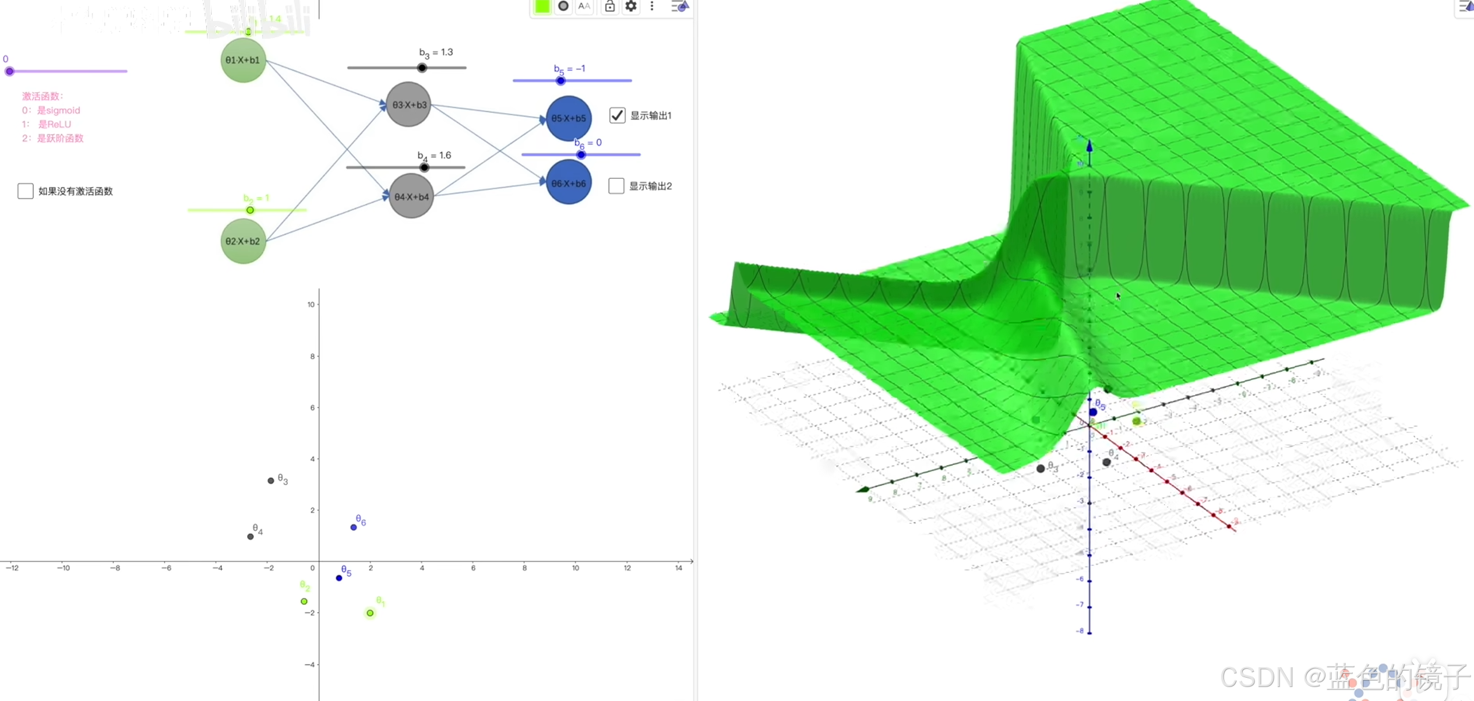Open the three-dot more options menu
1474x701 pixels.
pyautogui.click(x=652, y=6)
